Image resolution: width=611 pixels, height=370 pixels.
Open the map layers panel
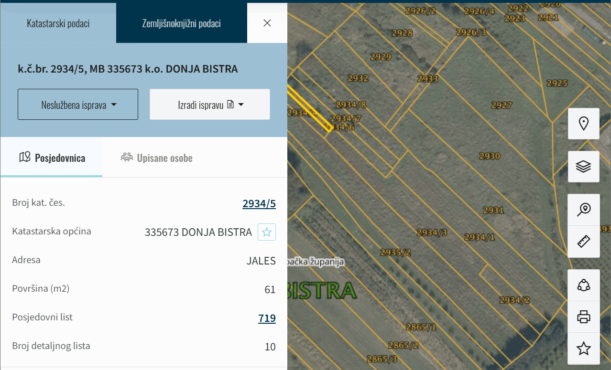coord(583,167)
